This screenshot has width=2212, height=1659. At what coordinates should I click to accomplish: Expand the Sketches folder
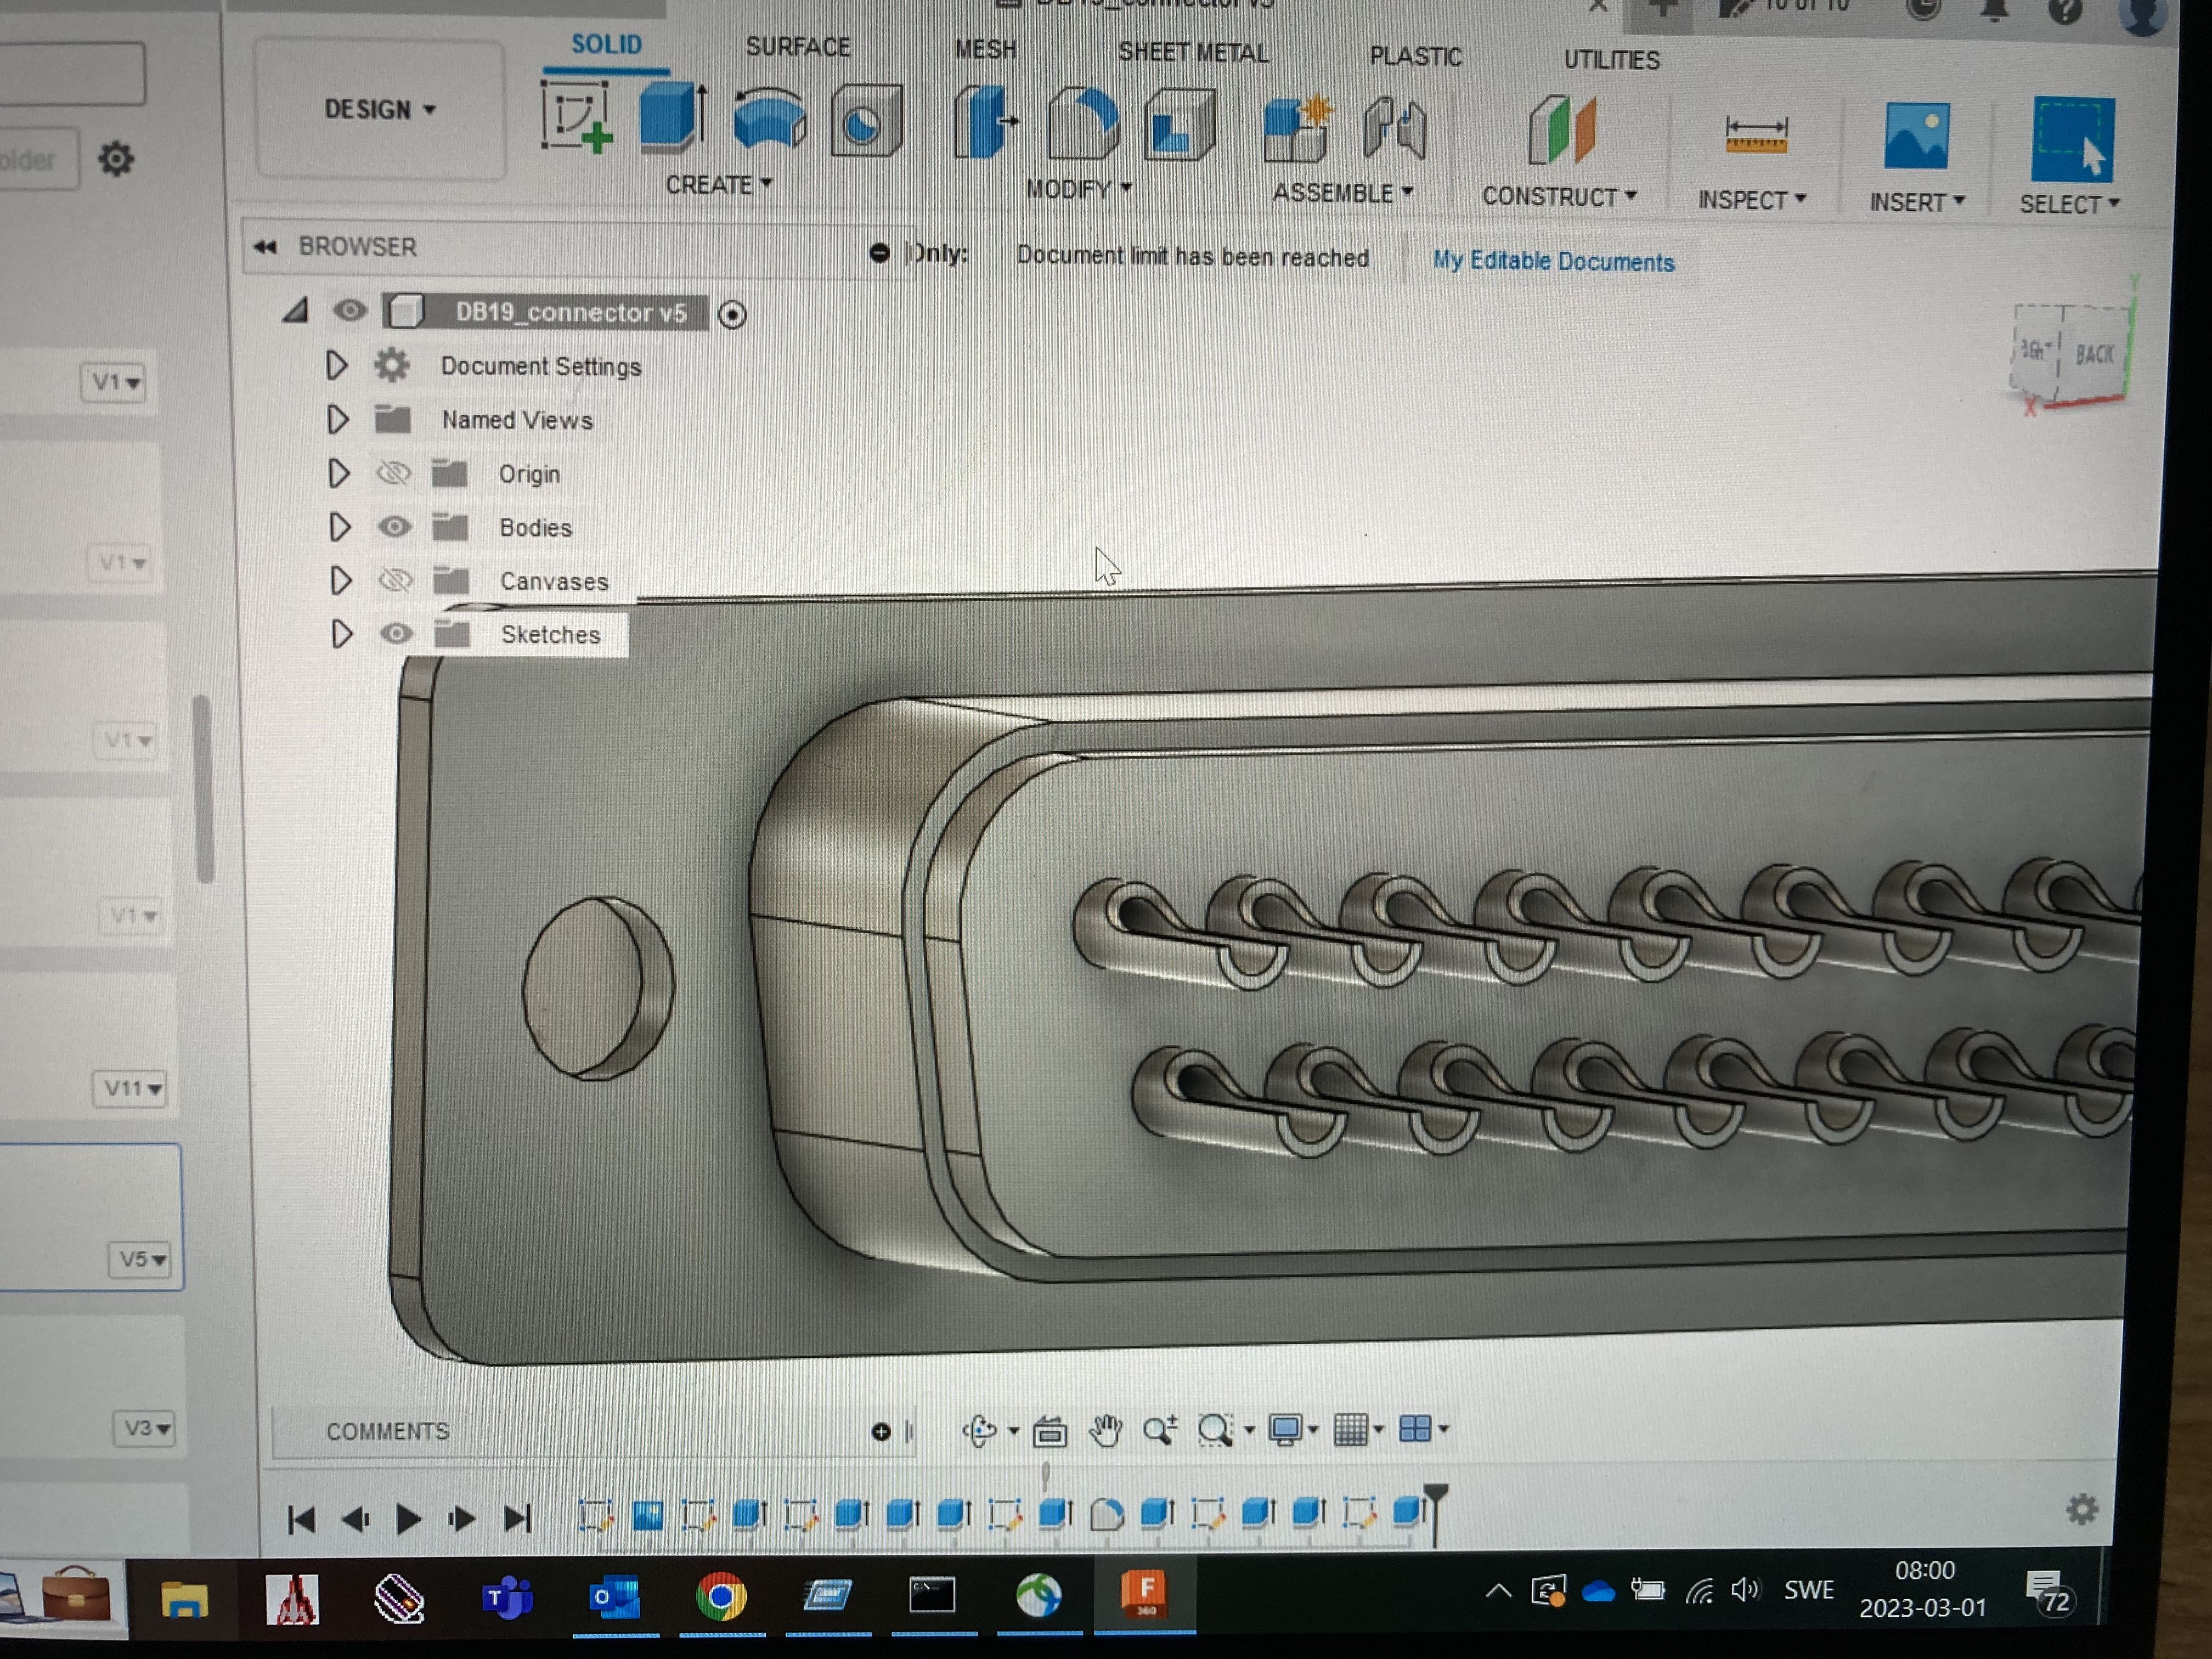pyautogui.click(x=342, y=633)
